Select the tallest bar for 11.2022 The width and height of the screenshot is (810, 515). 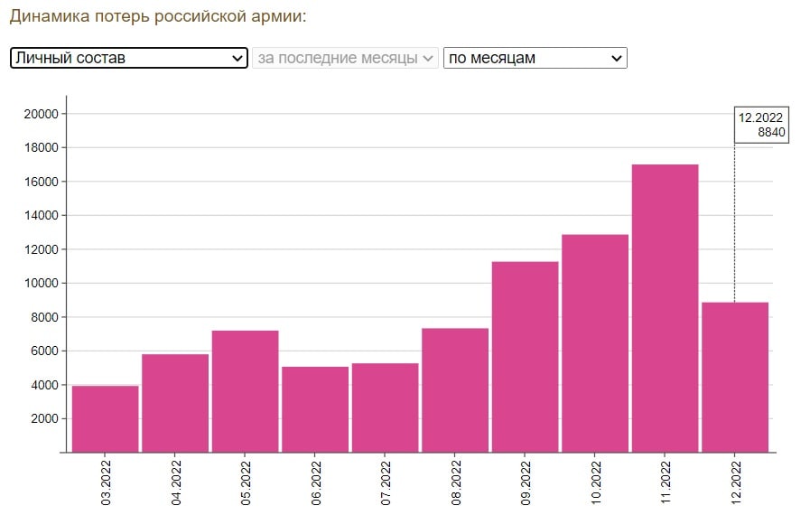(665, 308)
